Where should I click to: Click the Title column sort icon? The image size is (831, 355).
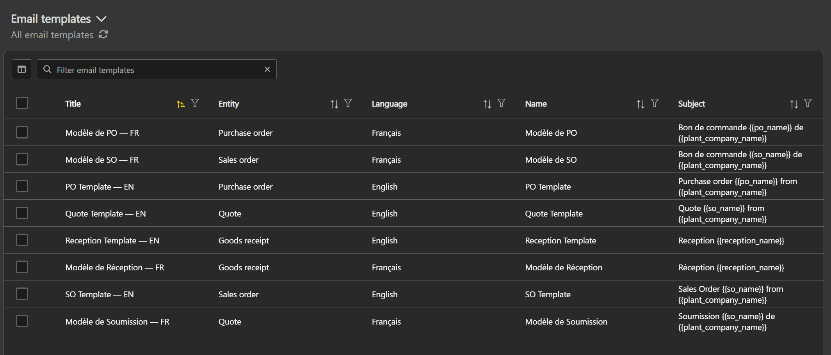180,104
